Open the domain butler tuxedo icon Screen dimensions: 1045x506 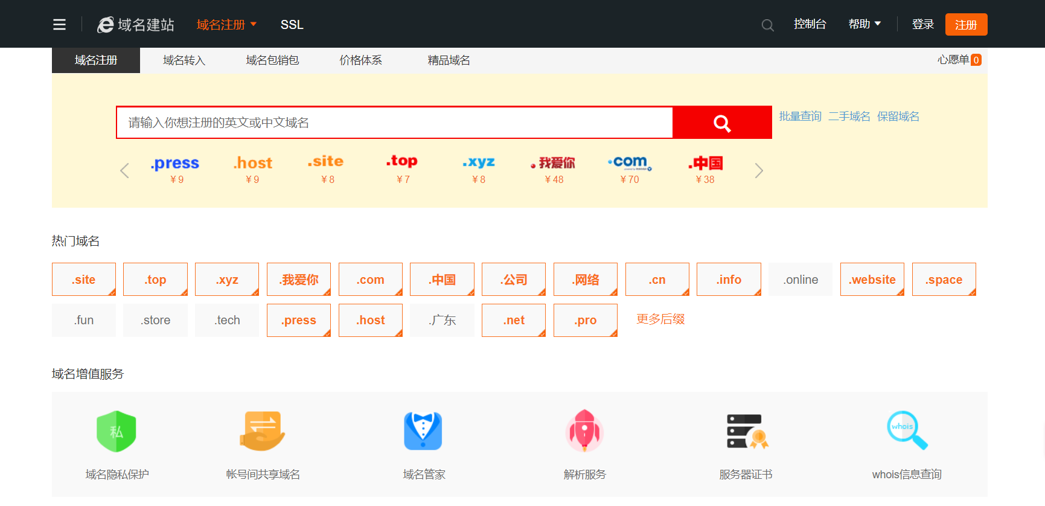pyautogui.click(x=423, y=431)
